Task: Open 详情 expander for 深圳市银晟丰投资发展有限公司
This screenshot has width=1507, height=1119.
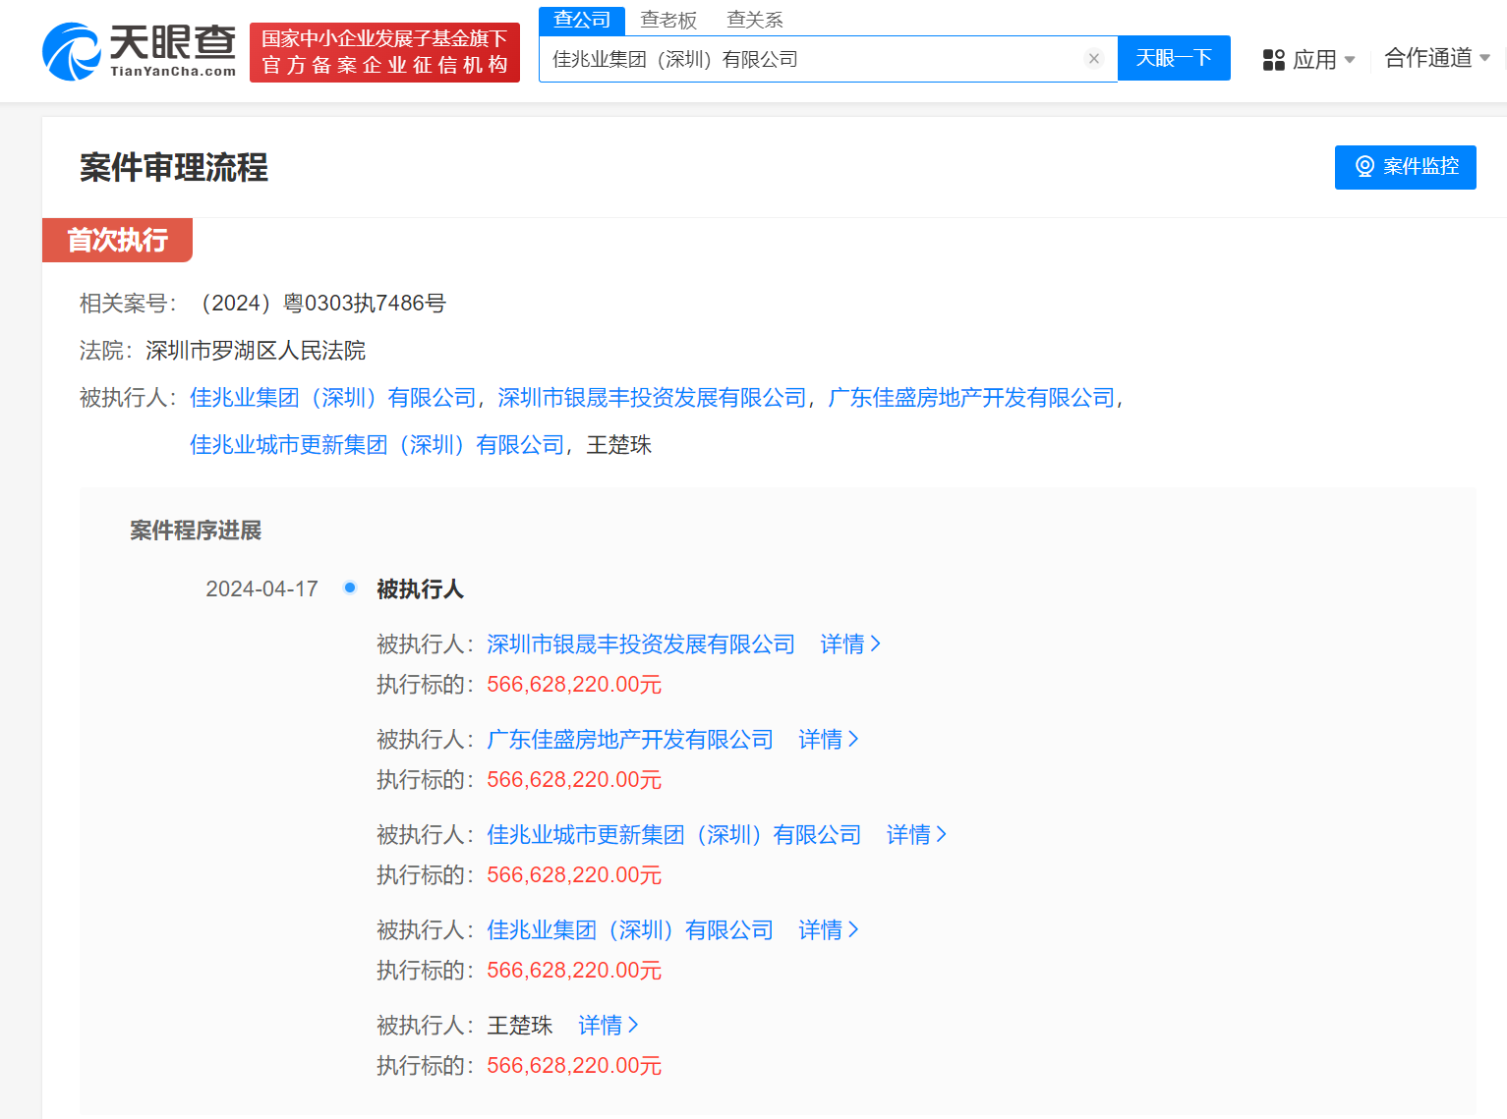Action: point(843,643)
